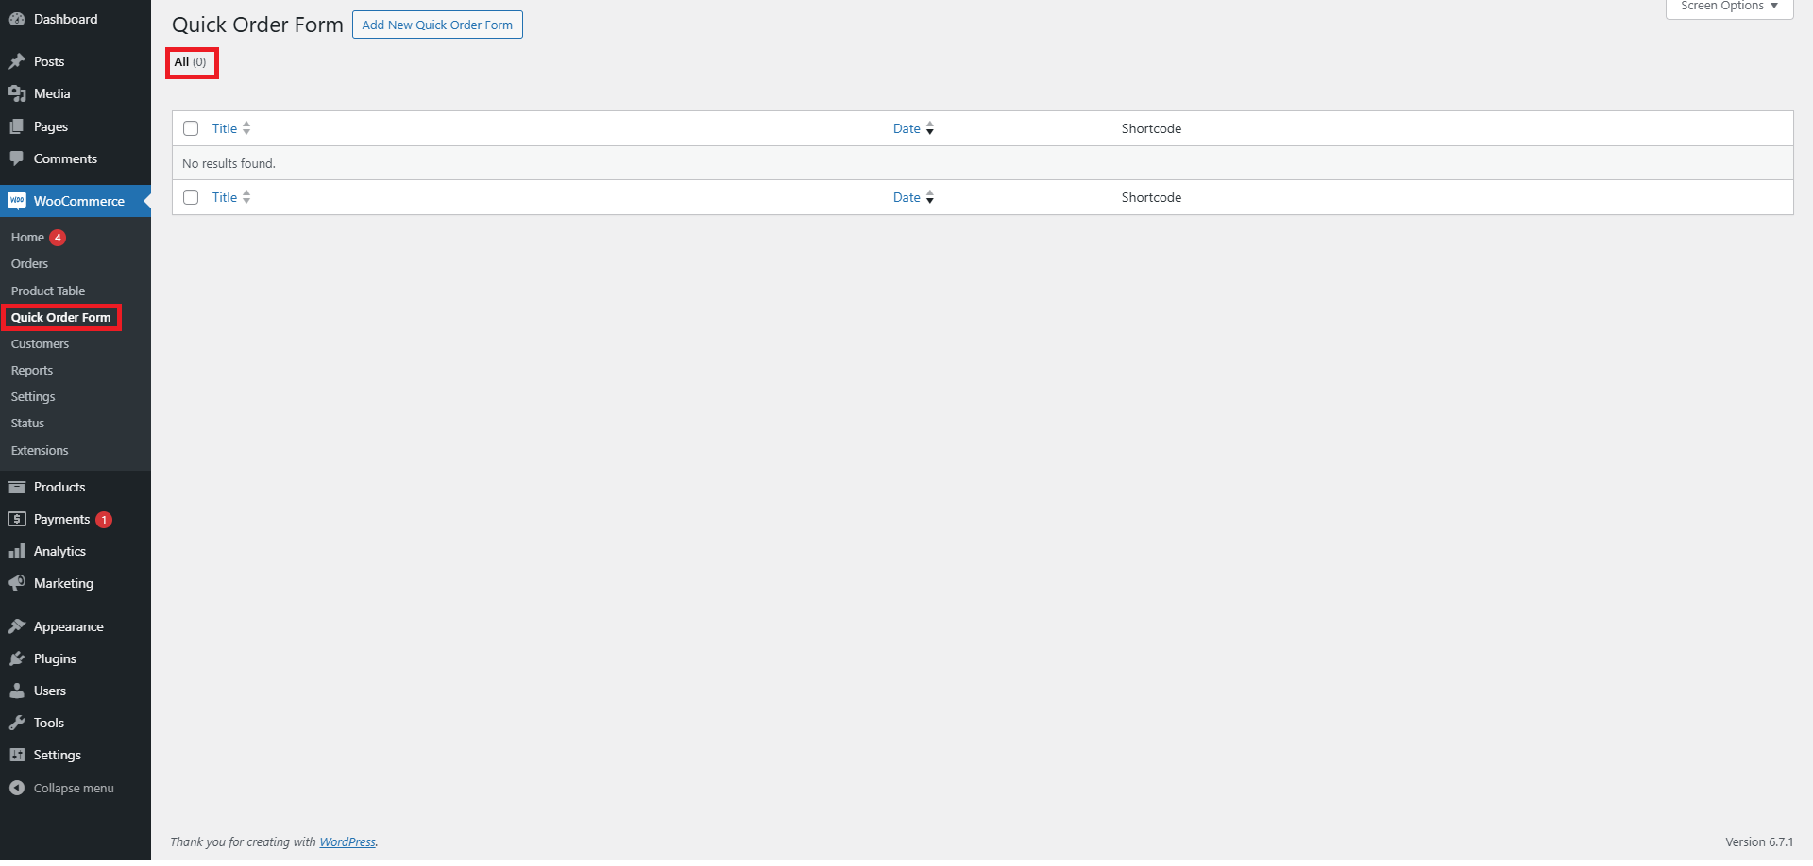This screenshot has width=1813, height=866.
Task: Click the 'No results found.' text
Action: click(229, 163)
